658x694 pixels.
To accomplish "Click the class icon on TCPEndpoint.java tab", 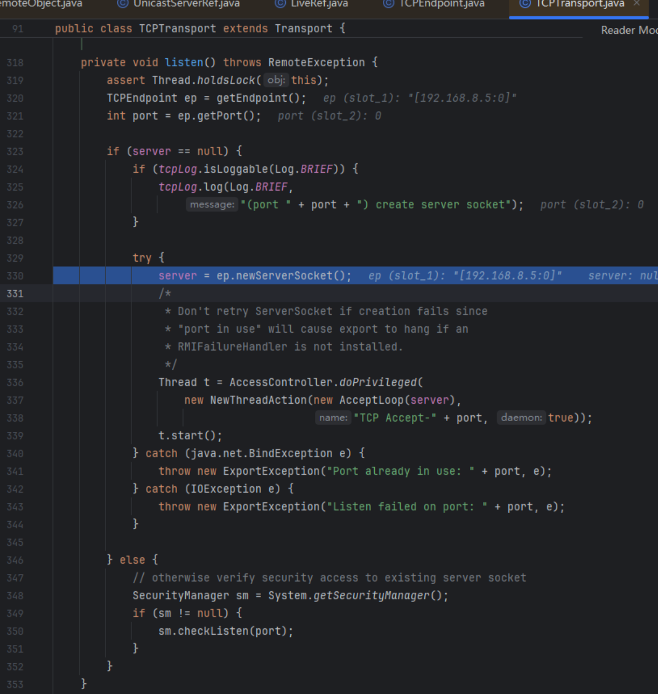I will coord(388,4).
